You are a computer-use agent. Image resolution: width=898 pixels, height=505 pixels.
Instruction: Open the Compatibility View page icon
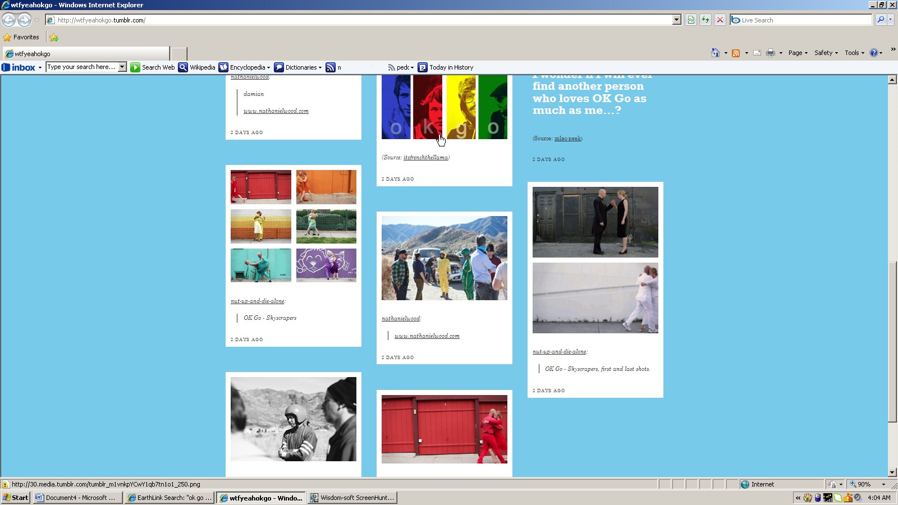point(691,20)
